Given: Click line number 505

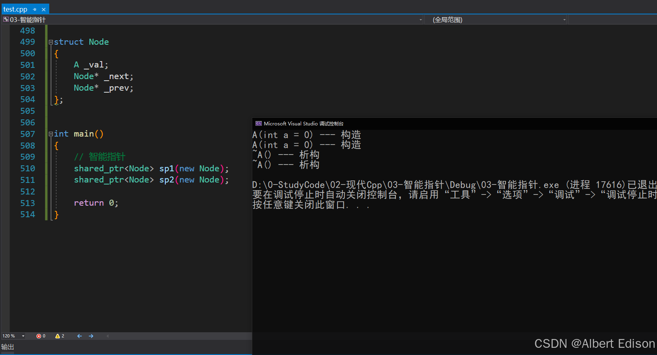Looking at the screenshot, I should pos(28,111).
